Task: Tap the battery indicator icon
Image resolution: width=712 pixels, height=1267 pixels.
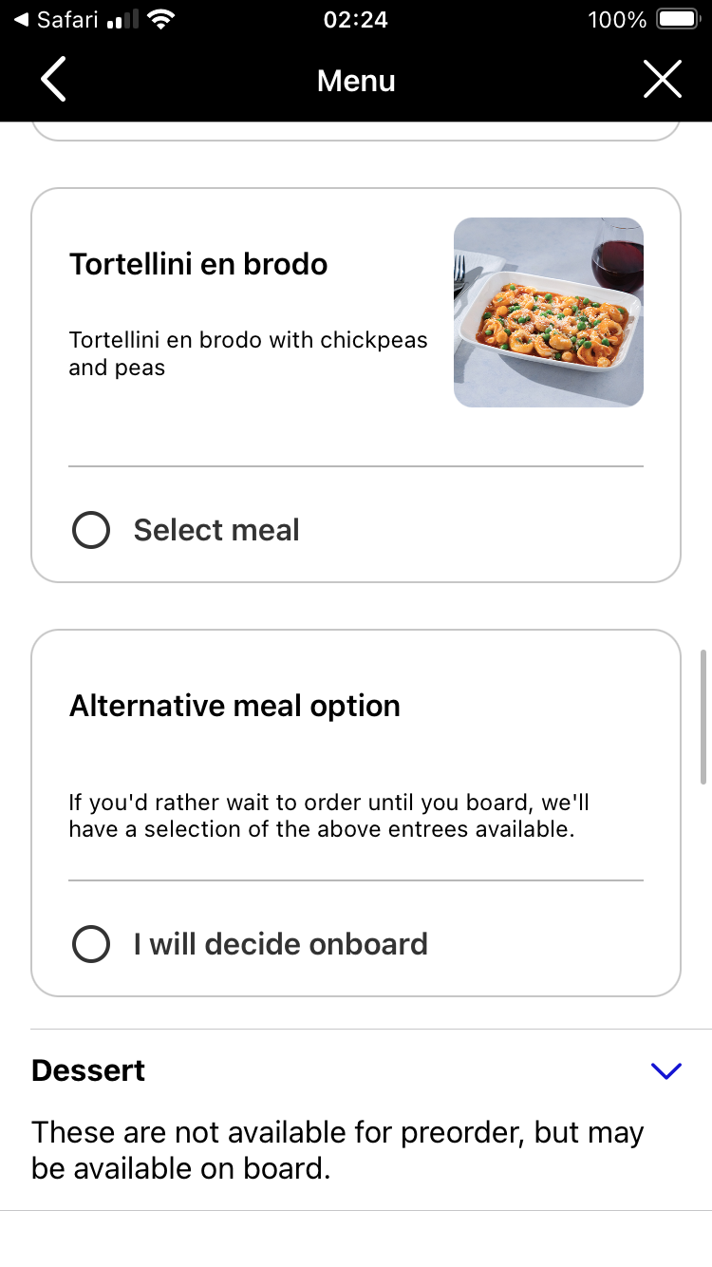Action: tap(677, 20)
